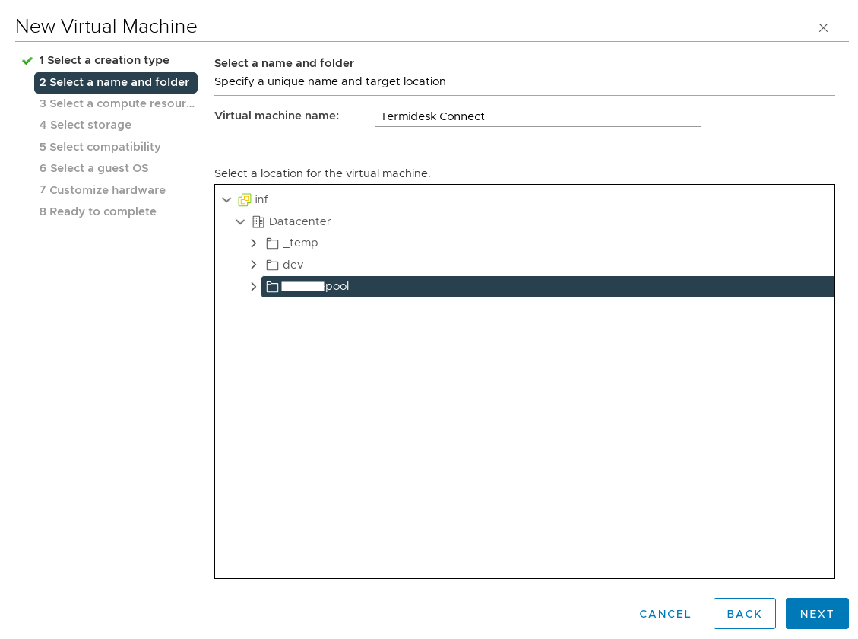Image resolution: width=858 pixels, height=639 pixels.
Task: Collapse the Datacenter tree node
Action: 240,221
